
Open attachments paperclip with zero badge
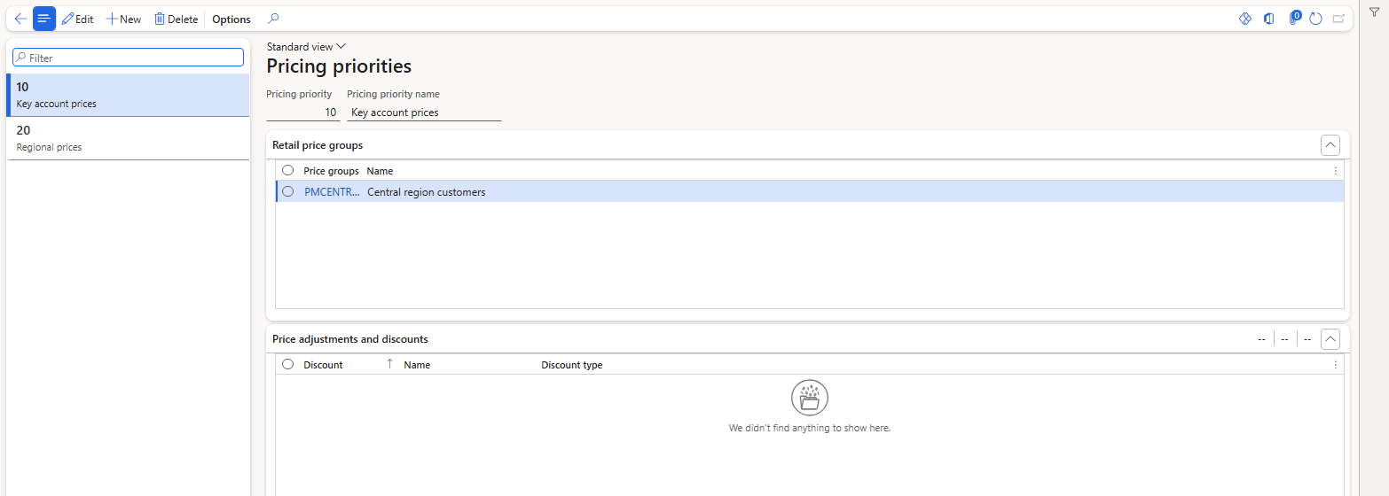[x=1294, y=18]
